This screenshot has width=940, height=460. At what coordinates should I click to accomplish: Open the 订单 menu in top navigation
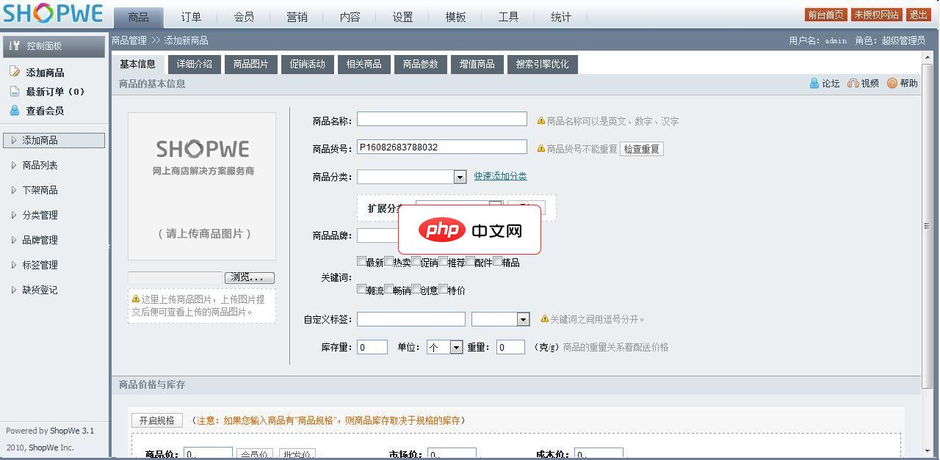(x=190, y=16)
